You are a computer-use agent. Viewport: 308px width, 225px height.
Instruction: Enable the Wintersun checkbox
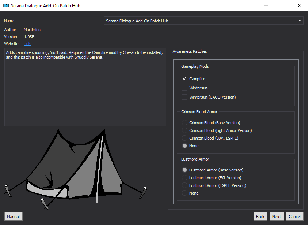(185, 88)
